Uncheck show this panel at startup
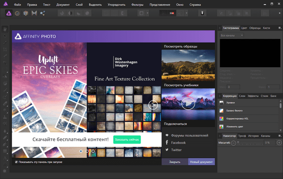The image size is (283, 179). pyautogui.click(x=16, y=162)
